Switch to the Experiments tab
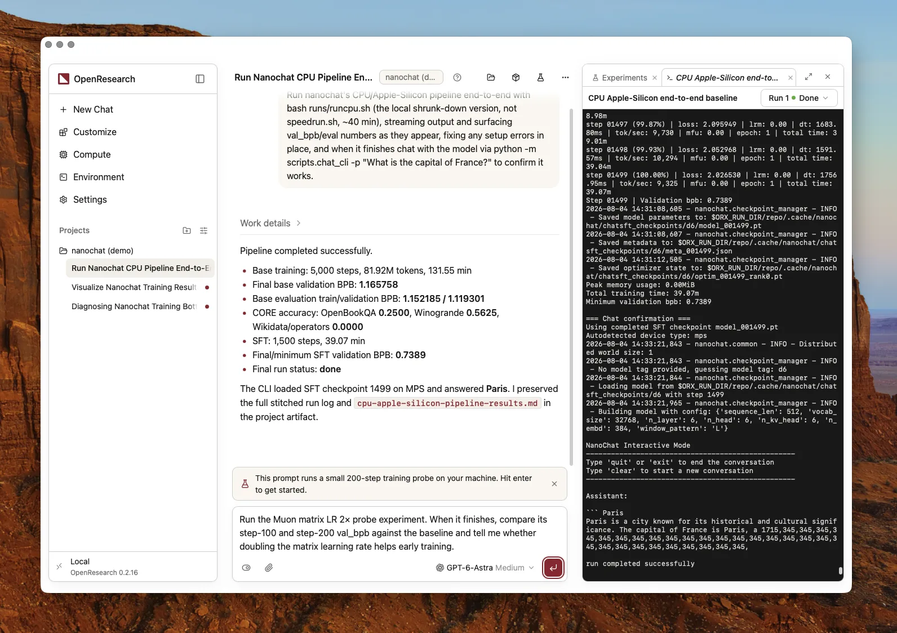The width and height of the screenshot is (897, 633). coord(619,78)
